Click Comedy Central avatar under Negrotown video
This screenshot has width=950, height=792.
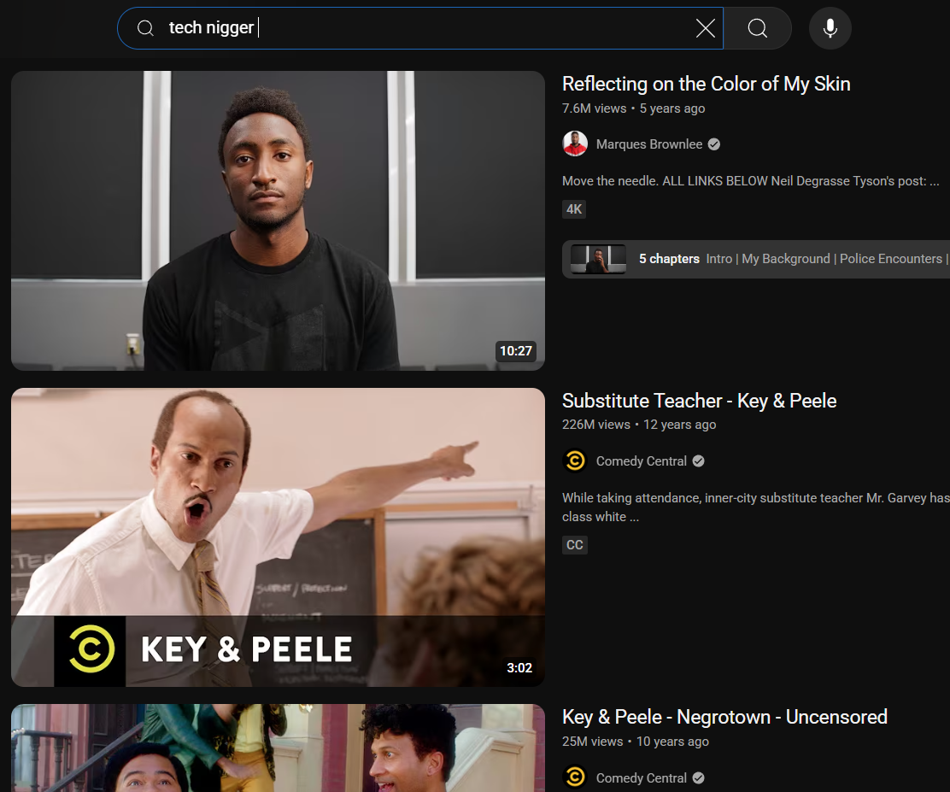574,777
